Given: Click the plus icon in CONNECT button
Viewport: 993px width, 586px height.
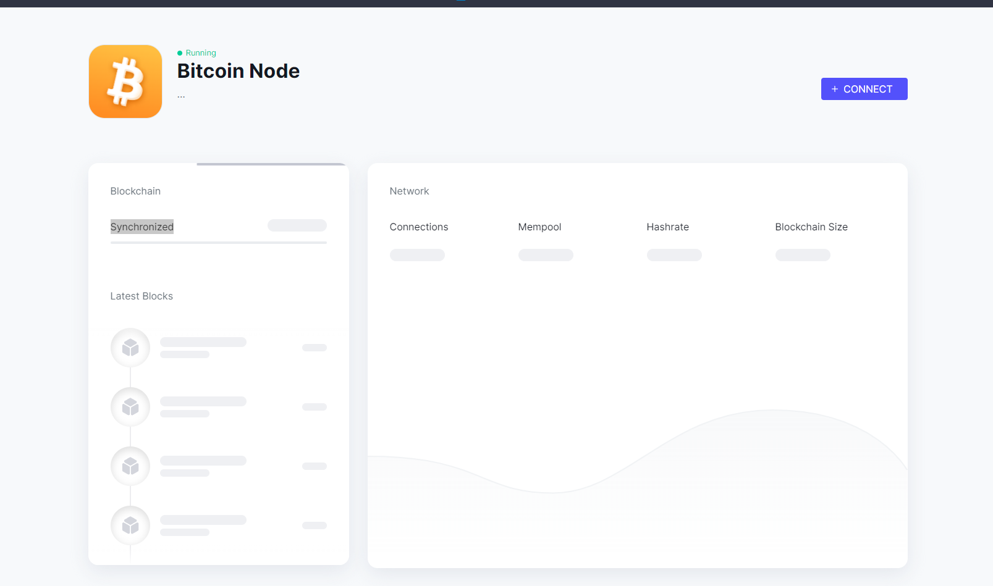Looking at the screenshot, I should (x=835, y=89).
